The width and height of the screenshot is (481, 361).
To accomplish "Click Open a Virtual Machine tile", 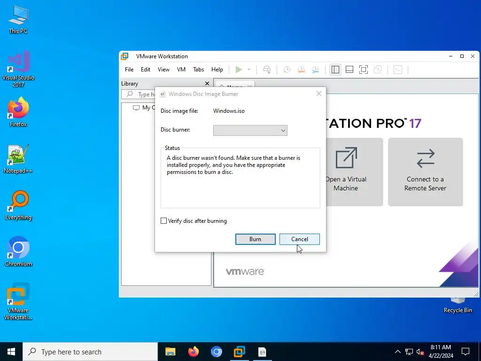I will [x=354, y=172].
